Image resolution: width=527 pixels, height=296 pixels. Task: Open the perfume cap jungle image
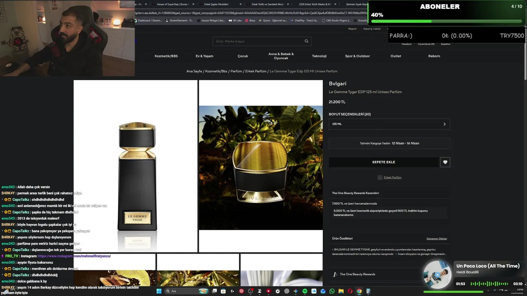pyautogui.click(x=261, y=168)
